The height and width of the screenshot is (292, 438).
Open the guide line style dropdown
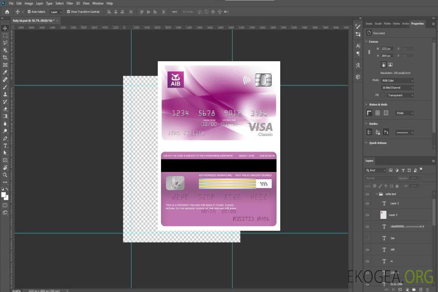[404, 133]
